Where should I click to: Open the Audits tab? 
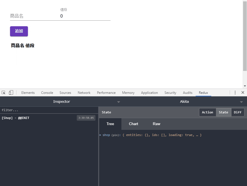coord(188,93)
